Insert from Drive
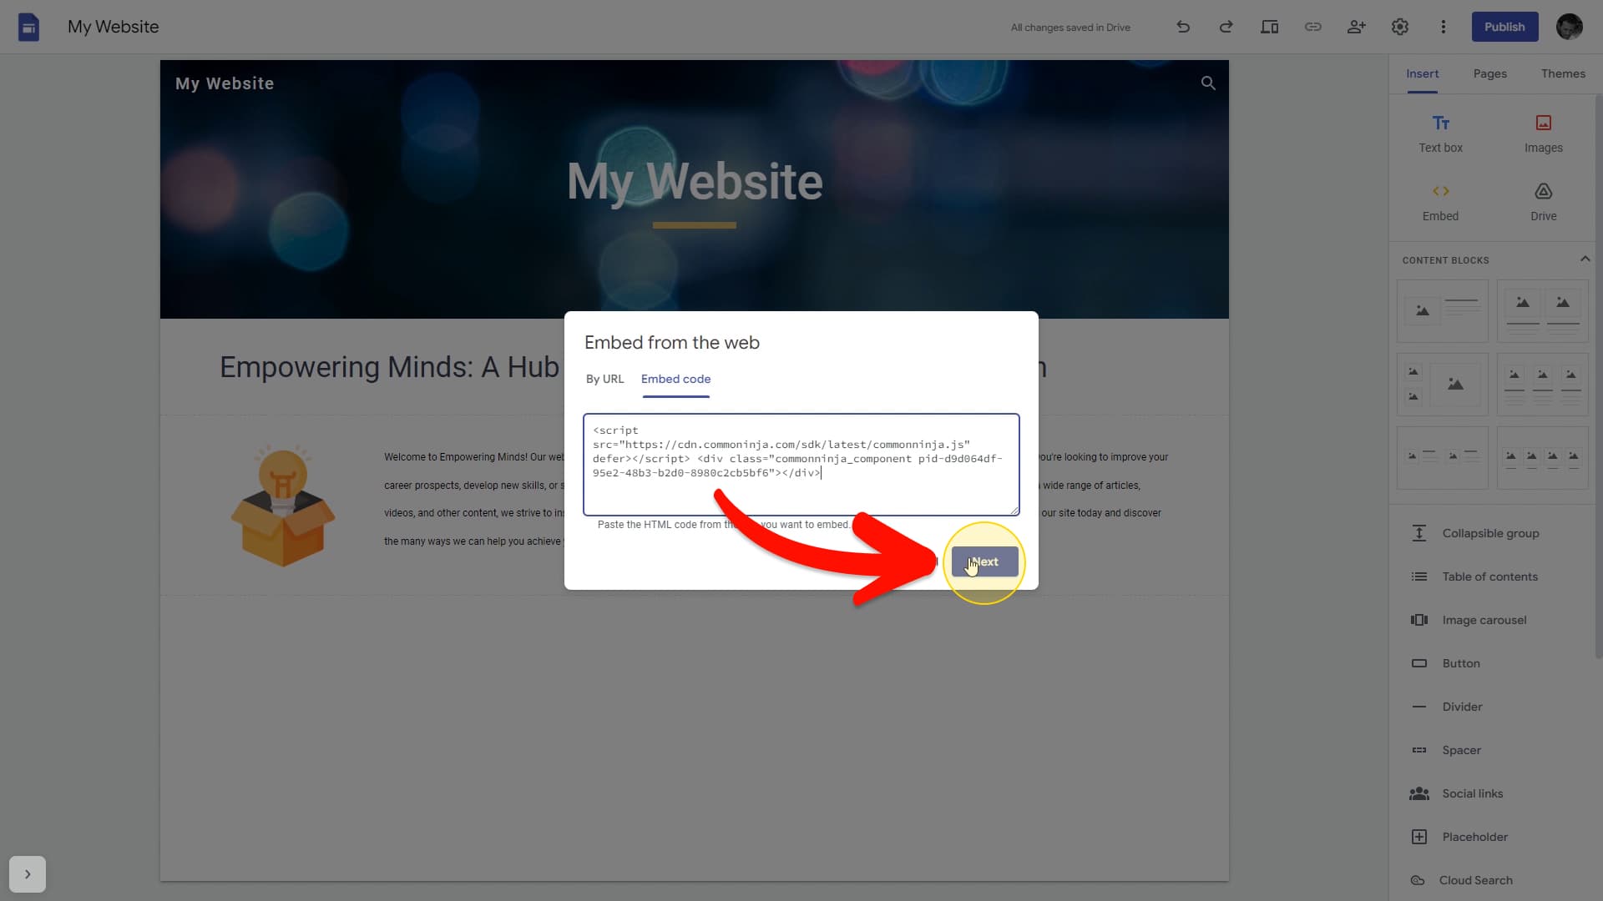This screenshot has width=1603, height=901. pyautogui.click(x=1544, y=203)
